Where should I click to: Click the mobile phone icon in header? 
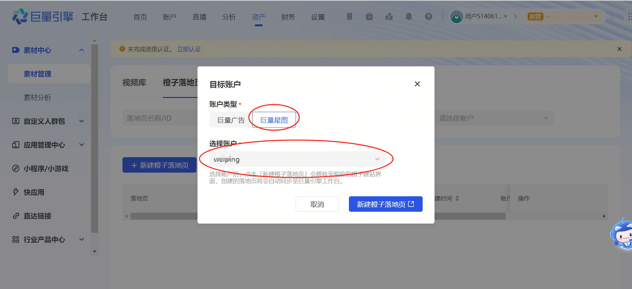[x=349, y=16]
